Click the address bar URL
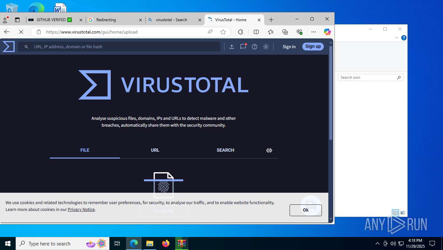443x250 pixels. pyautogui.click(x=92, y=32)
